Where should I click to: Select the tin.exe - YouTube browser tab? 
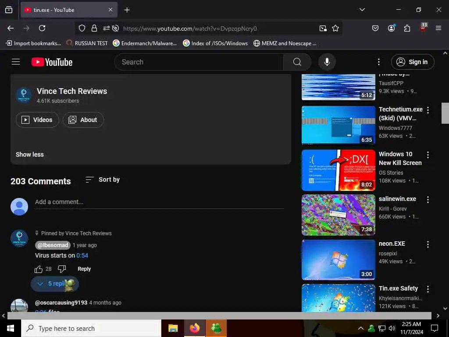[x=69, y=10]
